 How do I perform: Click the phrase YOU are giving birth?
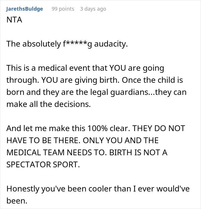tap(80, 80)
